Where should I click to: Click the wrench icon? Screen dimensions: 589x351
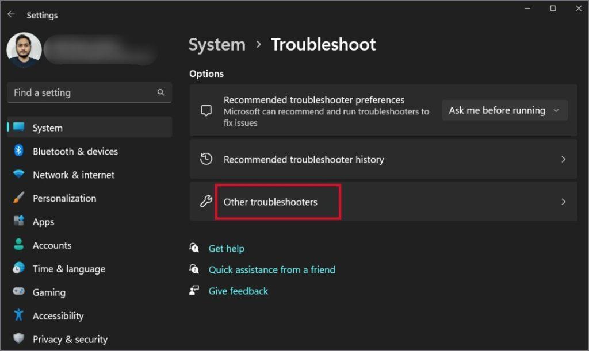coord(206,202)
